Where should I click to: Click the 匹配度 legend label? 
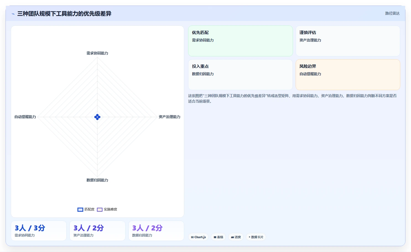tap(89, 209)
